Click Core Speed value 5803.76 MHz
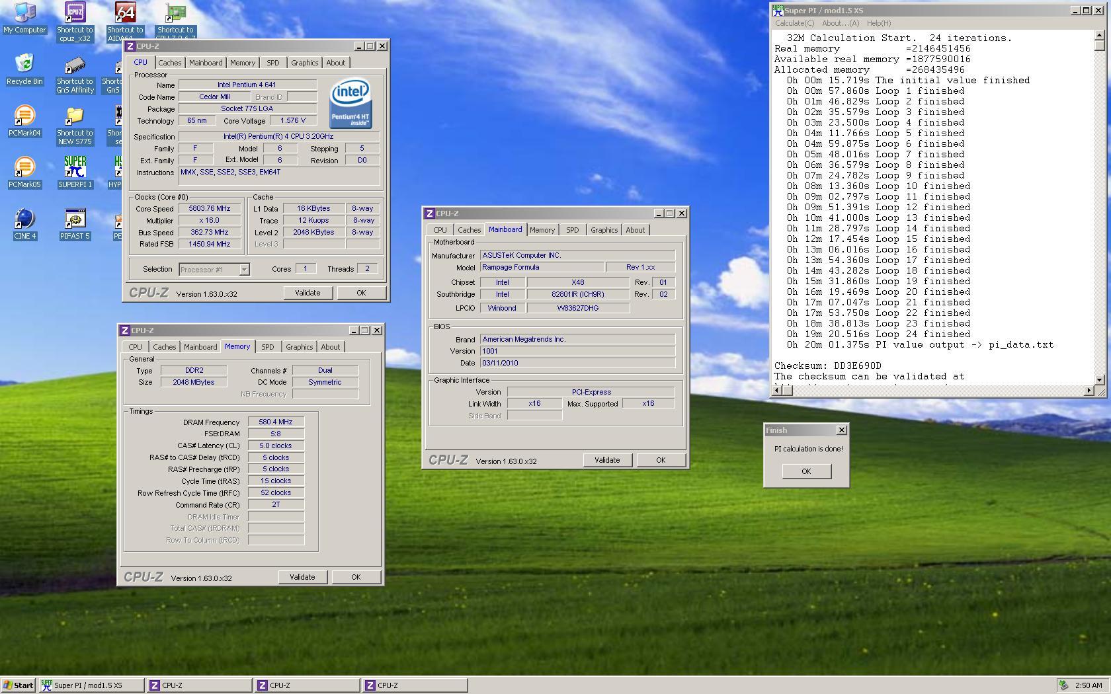 210,209
